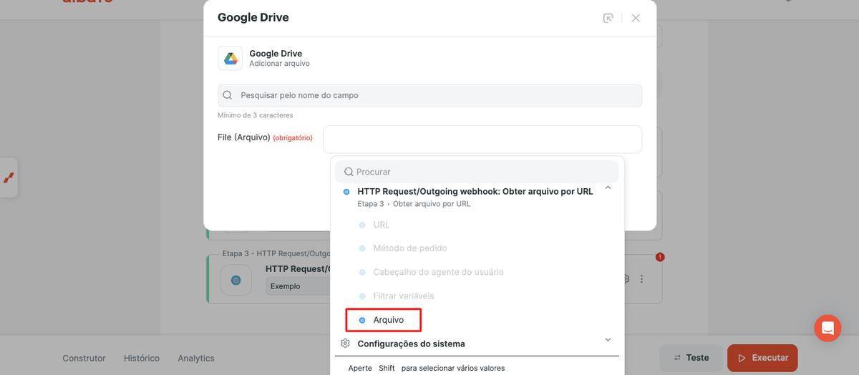
Task: Open the three-dot menu on Etapa 3
Action: (642, 279)
